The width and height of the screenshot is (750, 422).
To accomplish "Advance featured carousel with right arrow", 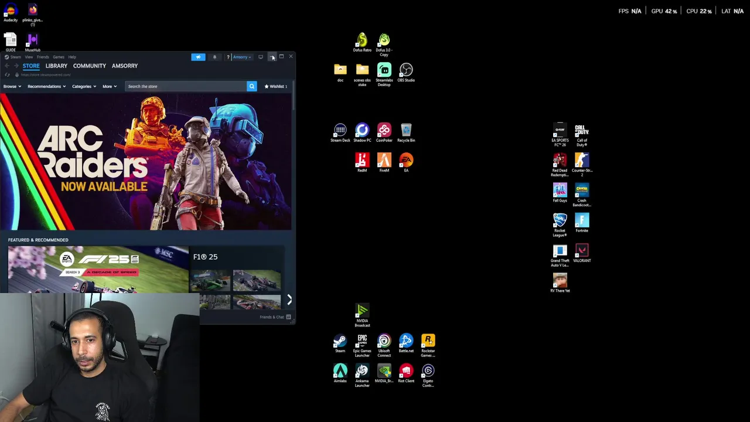I will click(289, 300).
